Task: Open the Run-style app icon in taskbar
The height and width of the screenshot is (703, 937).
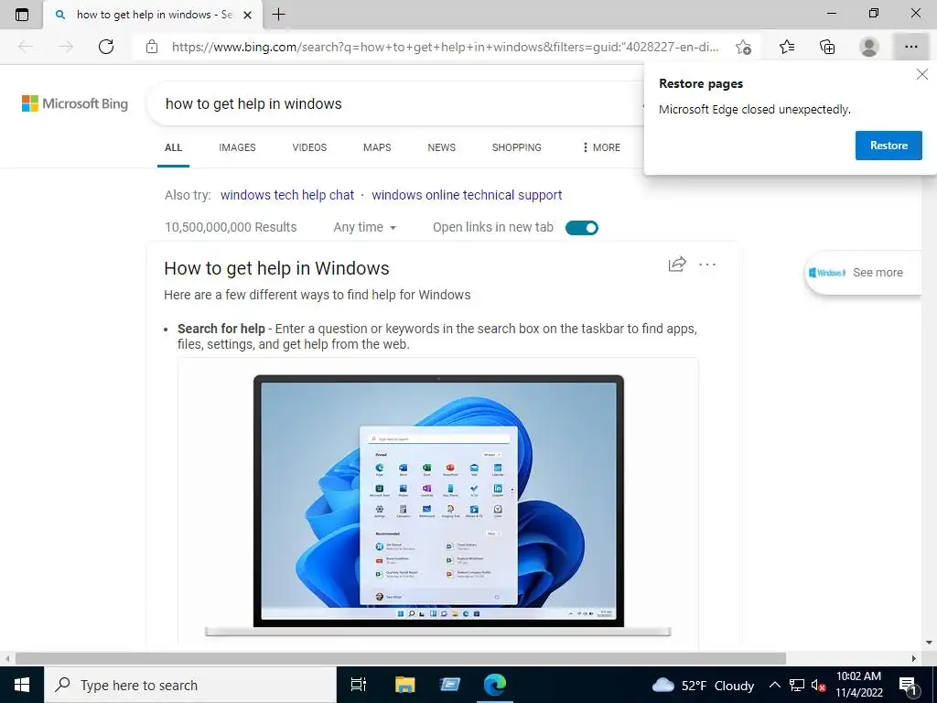Action: [450, 685]
